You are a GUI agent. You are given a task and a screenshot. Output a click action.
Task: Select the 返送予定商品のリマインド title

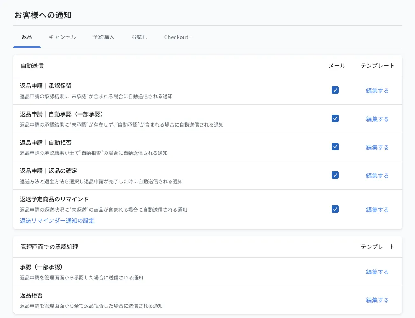click(54, 199)
